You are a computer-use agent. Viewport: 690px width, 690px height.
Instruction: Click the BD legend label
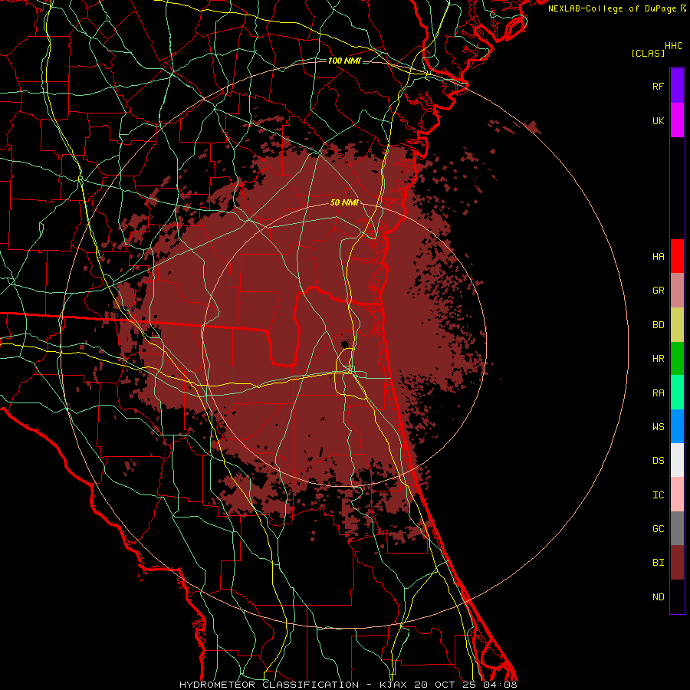tap(659, 325)
